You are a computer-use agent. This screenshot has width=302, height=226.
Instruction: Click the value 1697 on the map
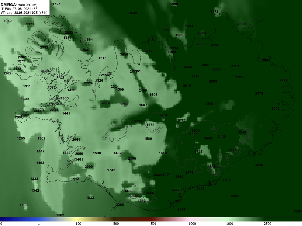click(x=181, y=120)
